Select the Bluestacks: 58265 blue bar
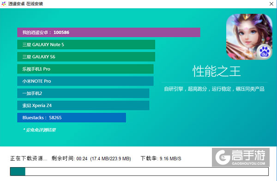Image resolution: width=277 pixels, height=181 pixels. (x=72, y=117)
